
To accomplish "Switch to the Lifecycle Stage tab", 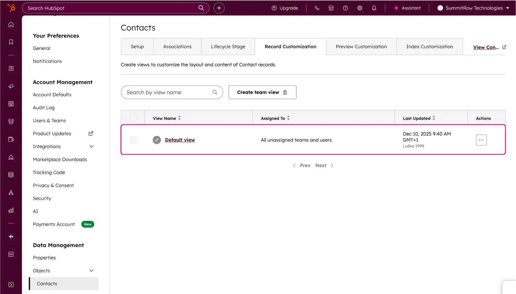I will (x=228, y=47).
